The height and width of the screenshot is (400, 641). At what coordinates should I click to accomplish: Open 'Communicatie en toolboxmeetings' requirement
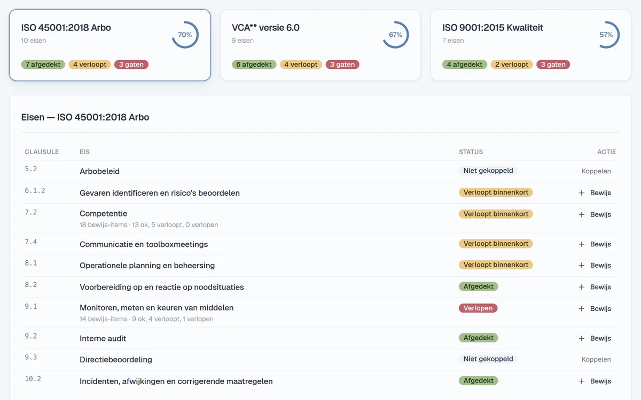point(144,244)
